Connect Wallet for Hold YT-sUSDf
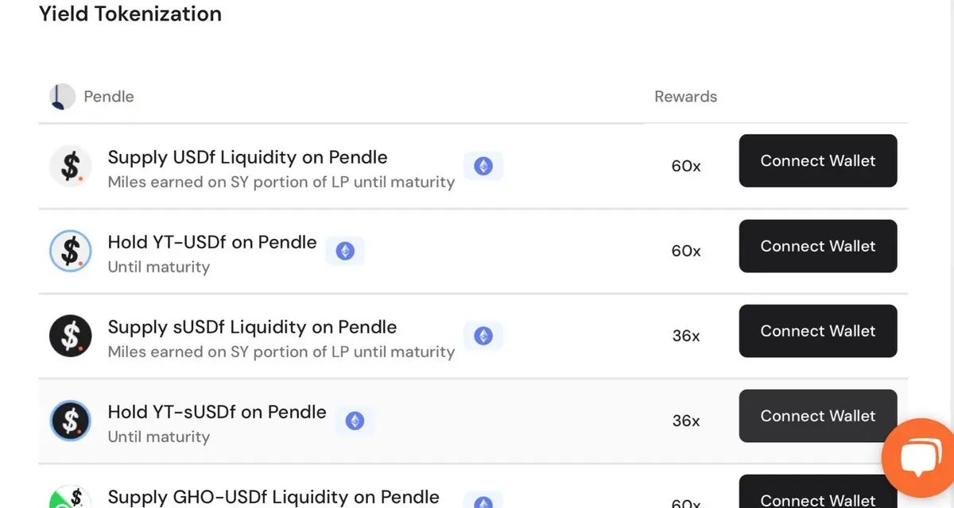 click(818, 416)
